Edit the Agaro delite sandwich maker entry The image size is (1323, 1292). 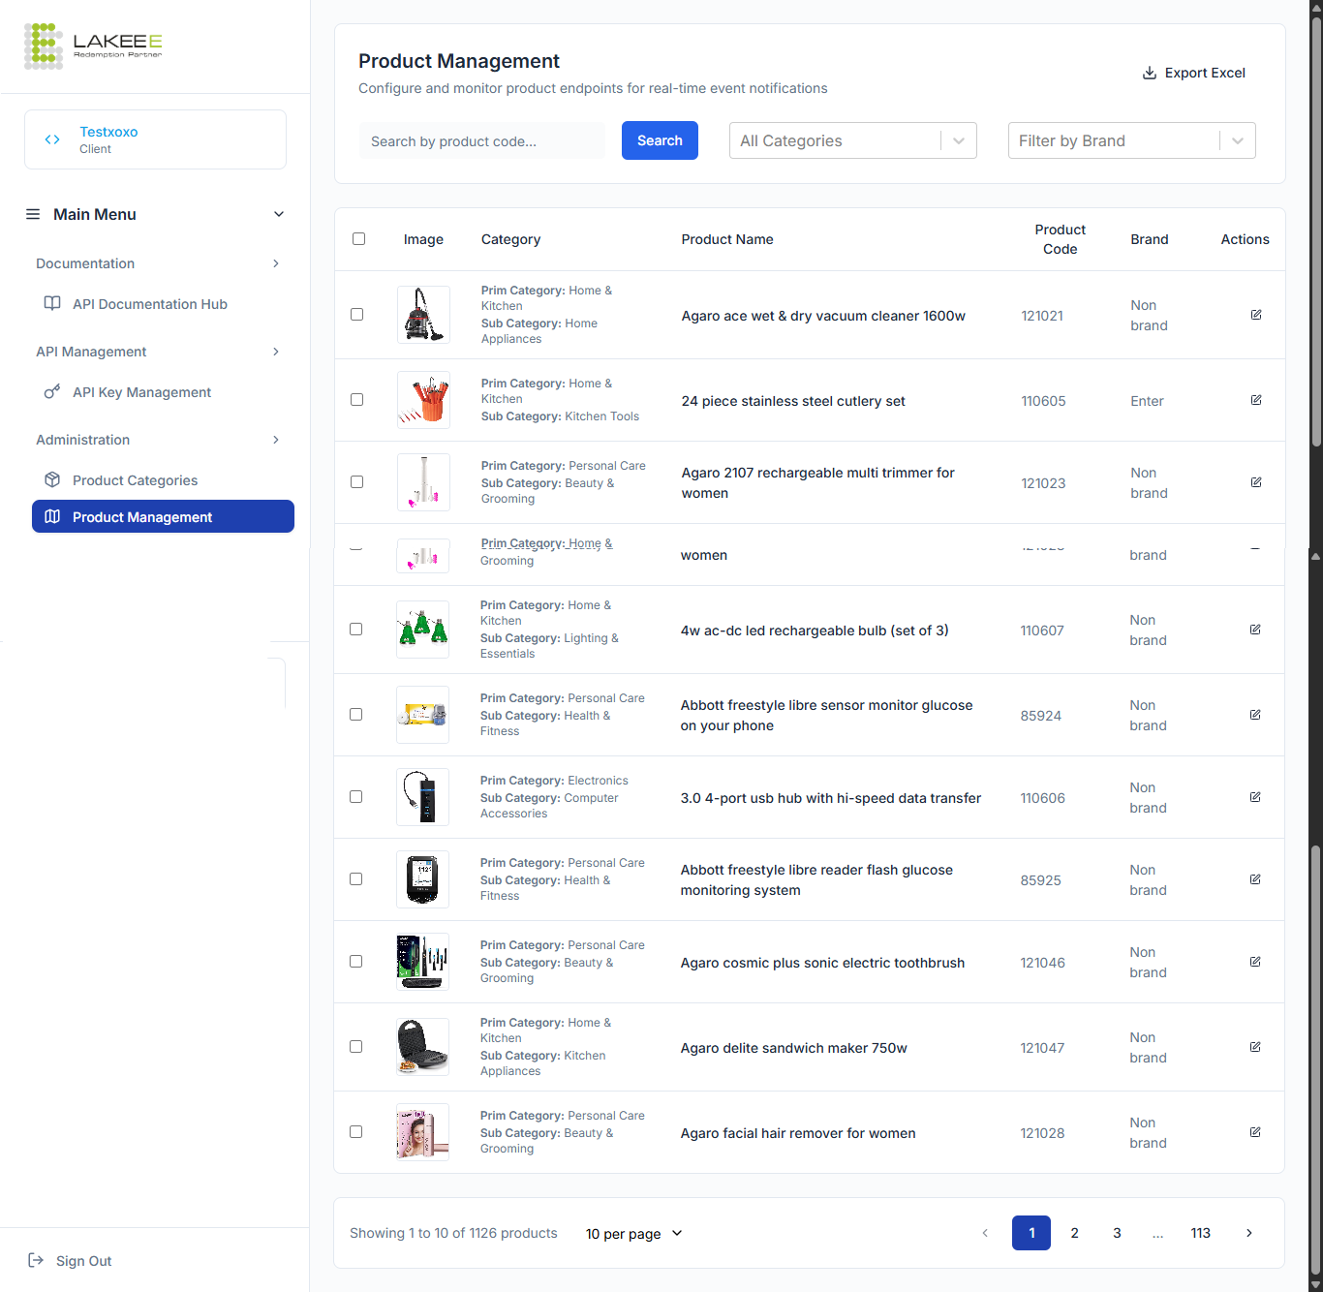coord(1255,1047)
